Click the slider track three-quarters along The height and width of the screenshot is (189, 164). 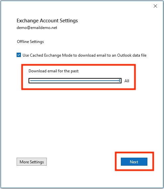coord(97,81)
